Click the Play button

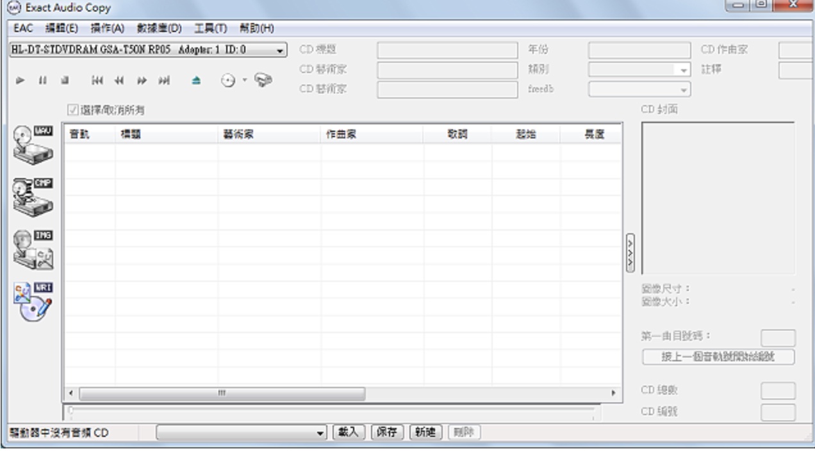[21, 81]
